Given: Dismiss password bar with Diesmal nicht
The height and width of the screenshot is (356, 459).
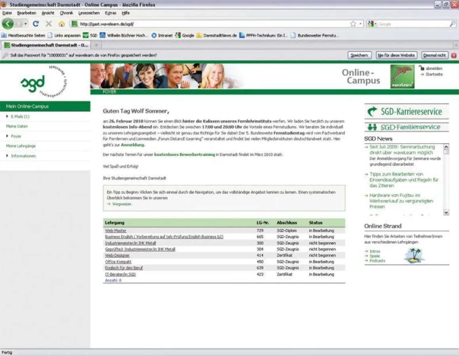Looking at the screenshot, I should (434, 55).
